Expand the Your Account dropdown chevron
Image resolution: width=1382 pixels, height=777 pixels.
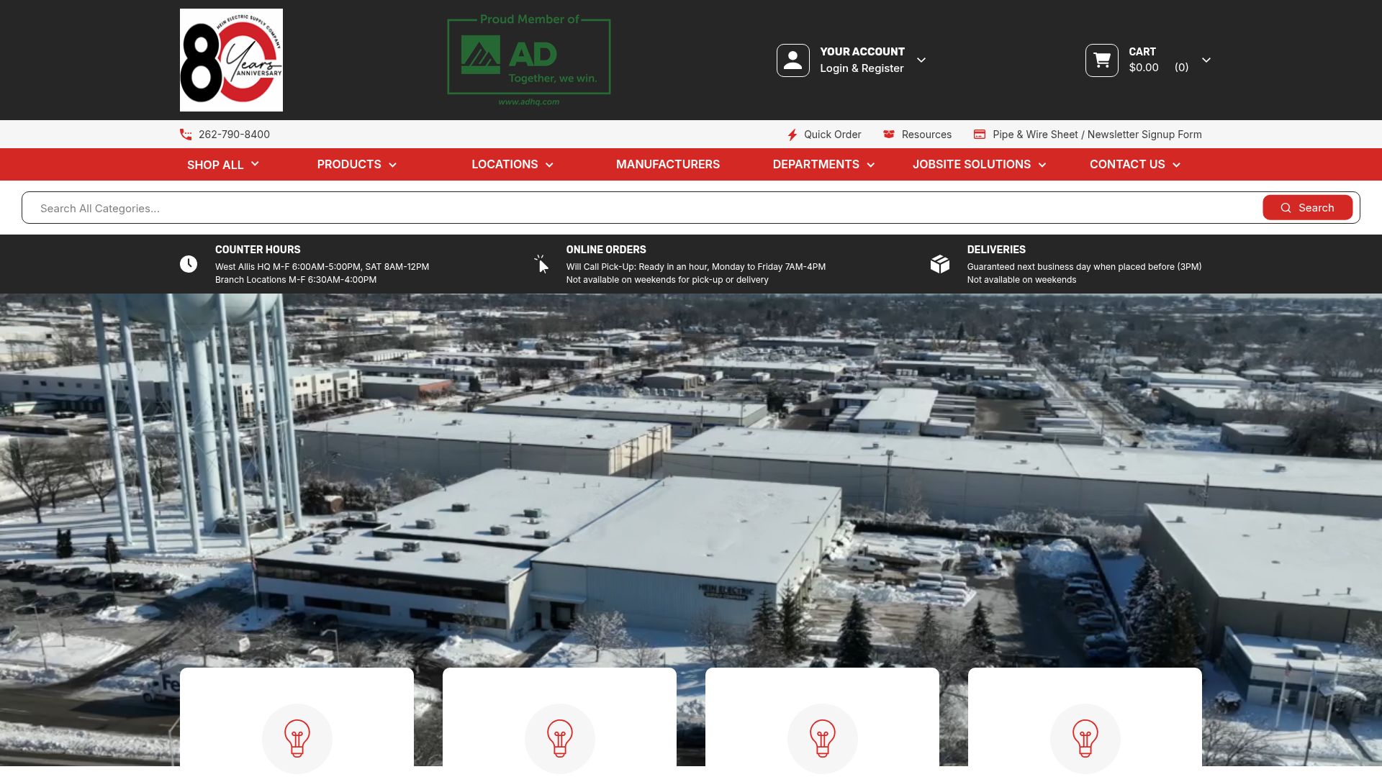point(921,60)
